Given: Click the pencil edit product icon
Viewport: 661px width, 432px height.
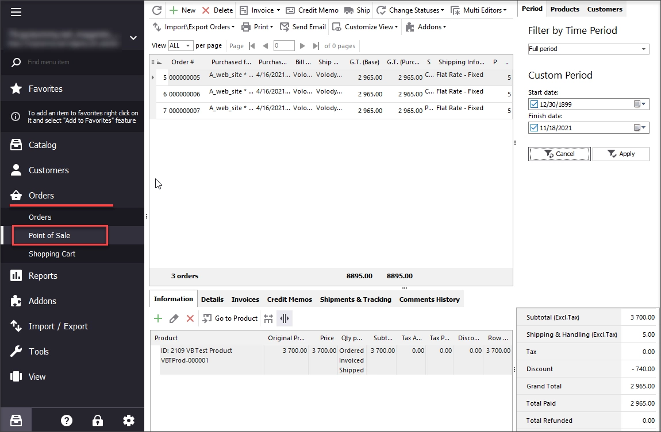Looking at the screenshot, I should [x=174, y=318].
